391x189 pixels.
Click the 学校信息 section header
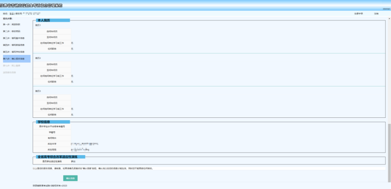(43, 122)
